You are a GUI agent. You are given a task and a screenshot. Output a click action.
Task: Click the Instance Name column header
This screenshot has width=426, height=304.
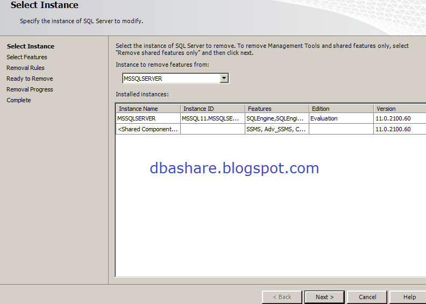pyautogui.click(x=148, y=109)
